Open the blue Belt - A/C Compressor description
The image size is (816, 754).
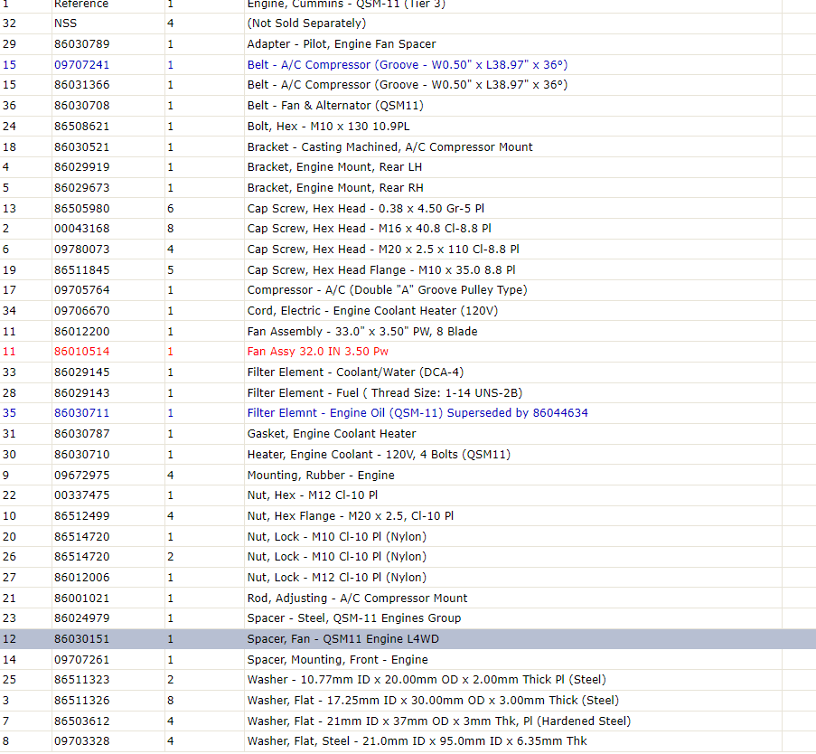coord(407,65)
